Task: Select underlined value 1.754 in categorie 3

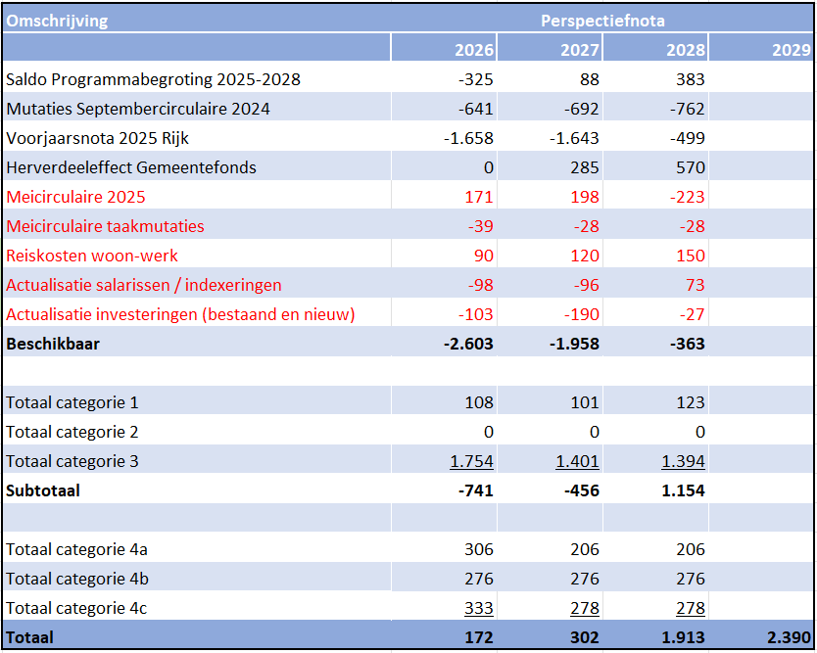Action: point(471,461)
